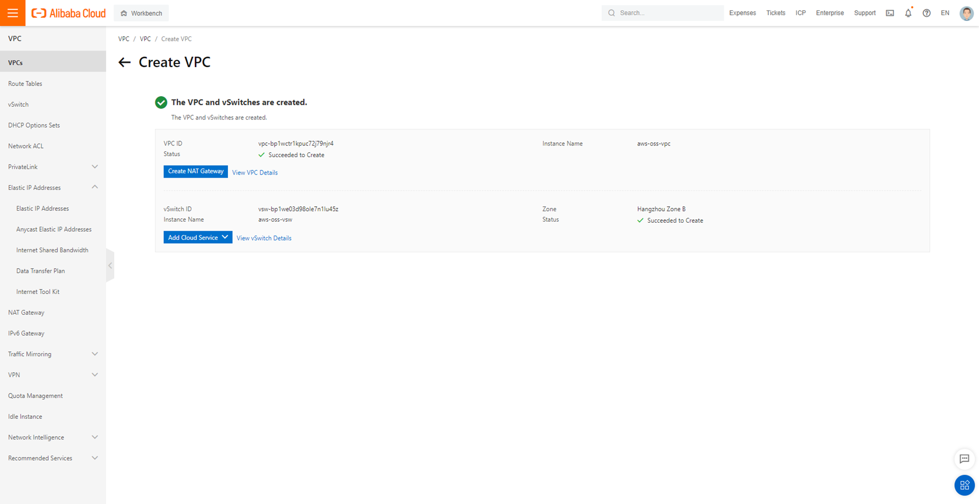979x504 pixels.
Task: Go back using the arrow icon
Action: click(124, 62)
